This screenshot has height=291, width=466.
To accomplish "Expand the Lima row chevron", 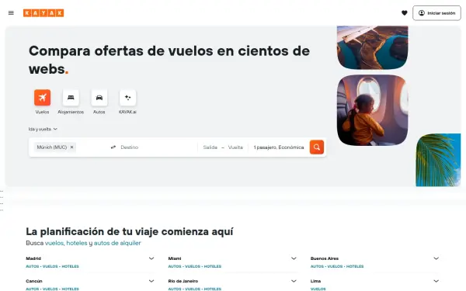I will [436, 281].
